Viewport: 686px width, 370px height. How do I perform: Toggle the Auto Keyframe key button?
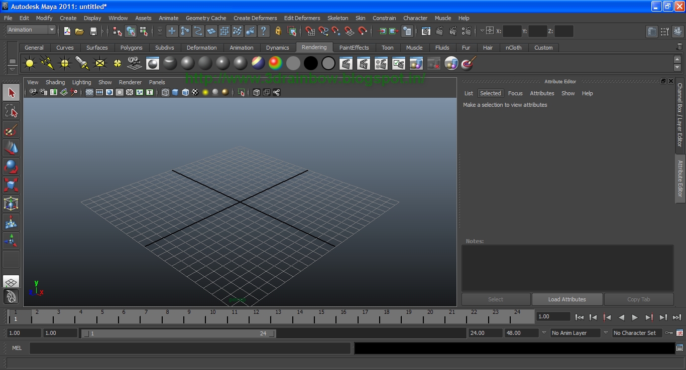(668, 333)
